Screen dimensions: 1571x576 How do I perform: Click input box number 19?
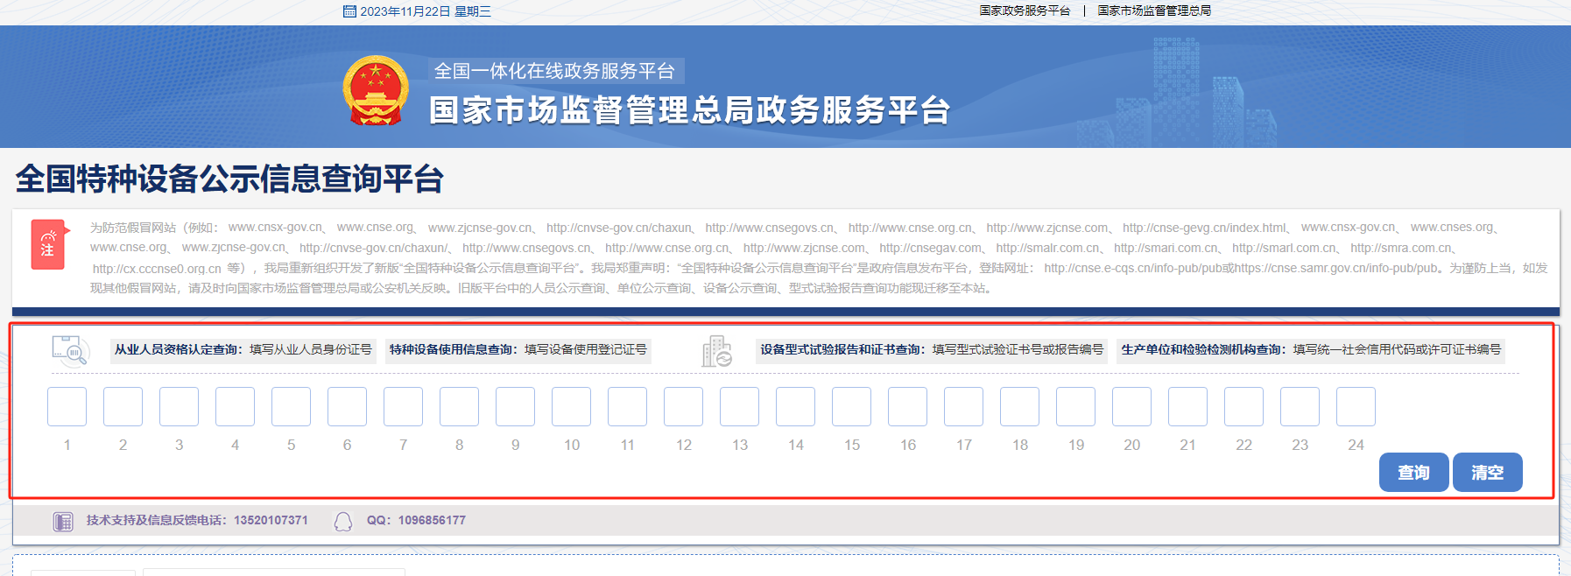[x=1076, y=407]
